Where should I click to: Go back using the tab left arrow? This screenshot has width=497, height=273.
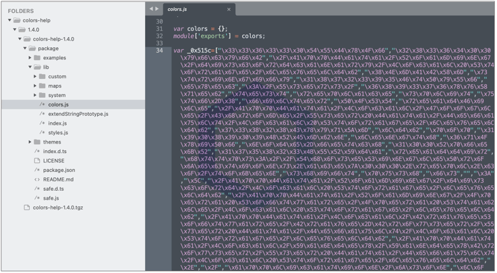click(151, 9)
